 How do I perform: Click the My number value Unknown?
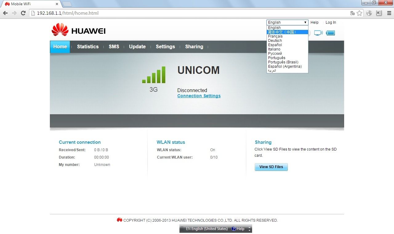102,165
